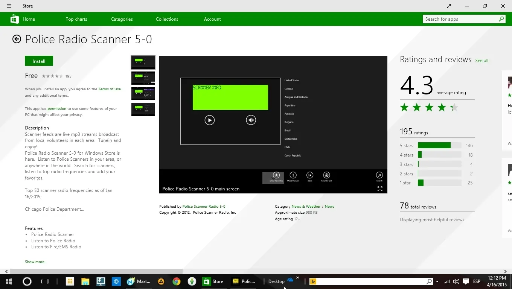The image size is (512, 289).
Task: Open the Terms of Use link
Action: pyautogui.click(x=110, y=89)
